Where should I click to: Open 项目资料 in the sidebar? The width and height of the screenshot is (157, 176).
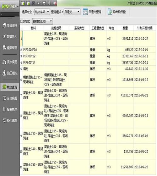point(10,25)
